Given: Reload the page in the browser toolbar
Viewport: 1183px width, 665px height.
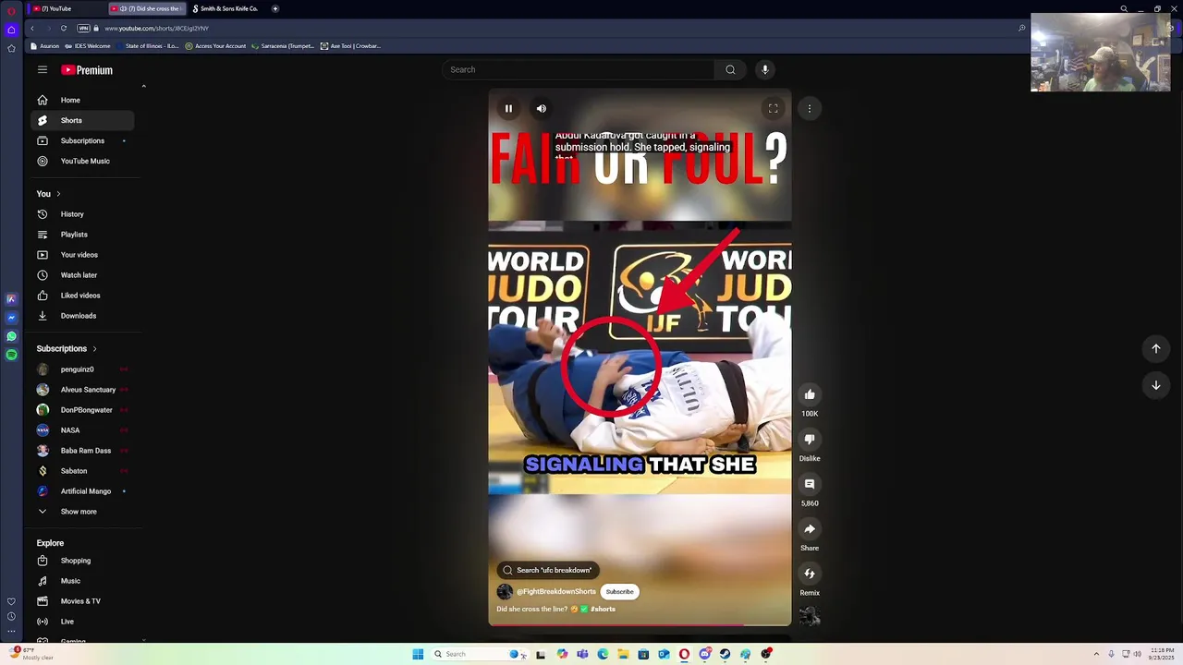Looking at the screenshot, I should (64, 28).
